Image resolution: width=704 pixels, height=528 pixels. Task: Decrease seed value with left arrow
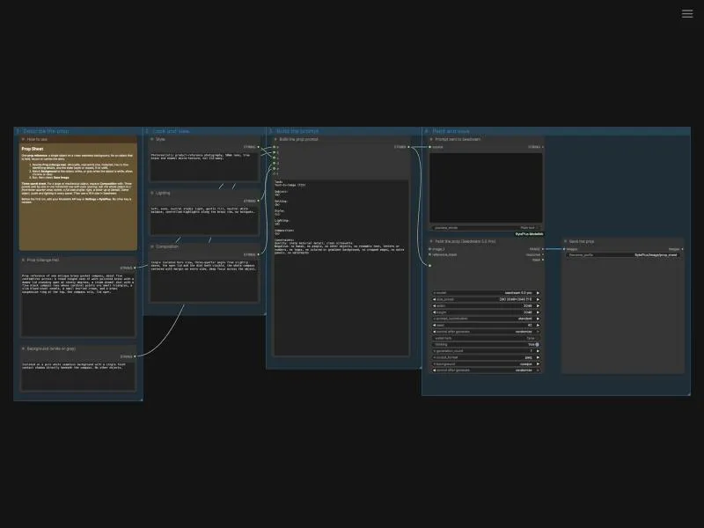point(434,325)
